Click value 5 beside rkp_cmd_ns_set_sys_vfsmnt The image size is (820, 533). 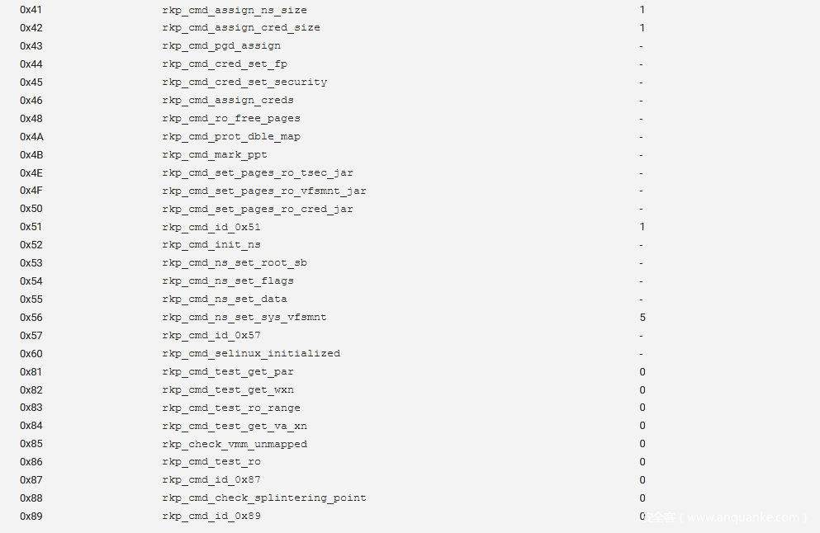[642, 318]
